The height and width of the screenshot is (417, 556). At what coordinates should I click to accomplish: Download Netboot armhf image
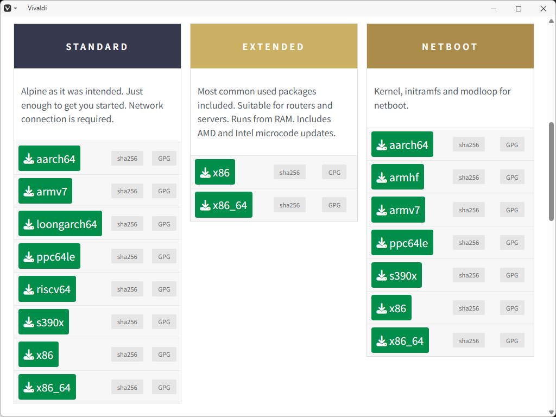pos(397,177)
